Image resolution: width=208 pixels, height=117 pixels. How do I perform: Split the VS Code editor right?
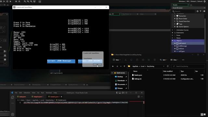click(x=139, y=97)
